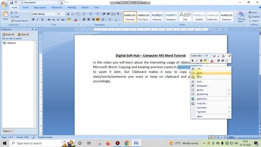The width and height of the screenshot is (261, 147).
Task: Decrease indent in the ribbon Paragraph group
Action: [x=104, y=14]
